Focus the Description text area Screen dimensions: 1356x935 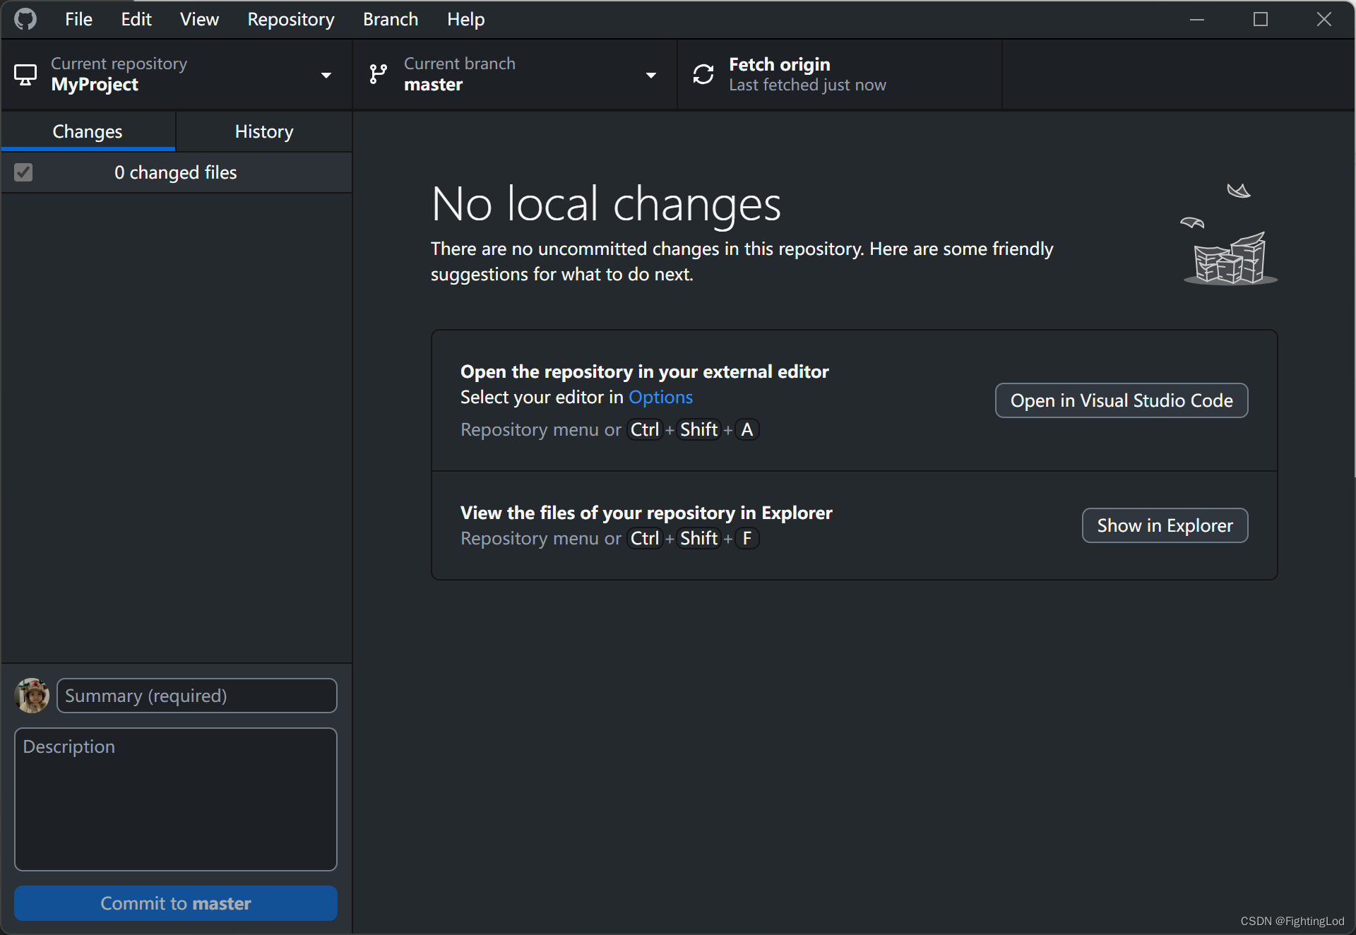point(176,799)
